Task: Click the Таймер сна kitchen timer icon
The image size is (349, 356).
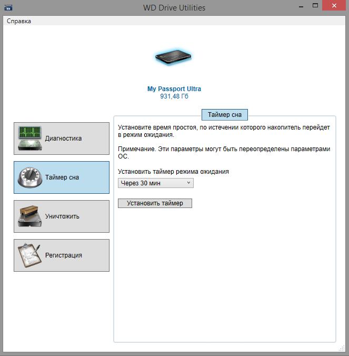Action: tap(30, 177)
